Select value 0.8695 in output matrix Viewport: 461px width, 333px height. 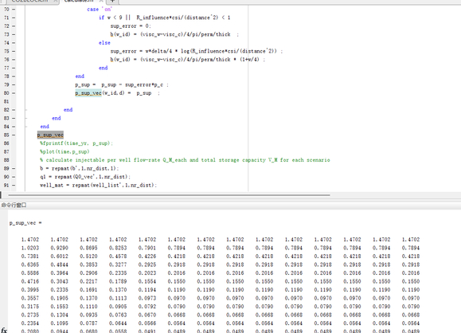point(88,248)
